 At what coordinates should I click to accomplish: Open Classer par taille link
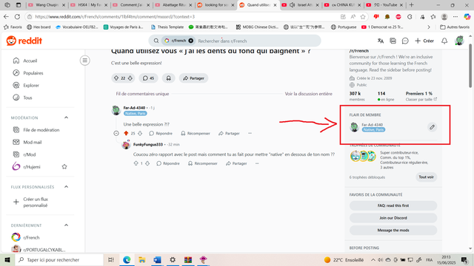421,99
